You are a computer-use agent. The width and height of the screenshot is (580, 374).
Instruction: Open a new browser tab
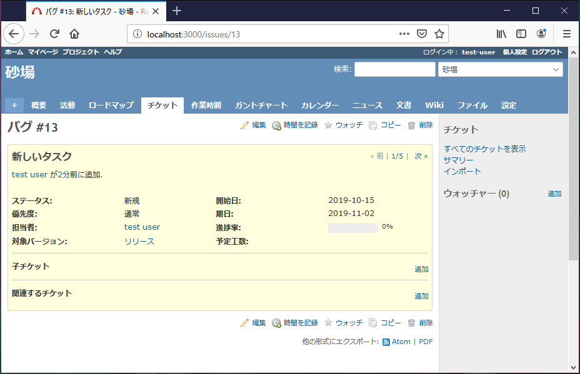coord(177,11)
